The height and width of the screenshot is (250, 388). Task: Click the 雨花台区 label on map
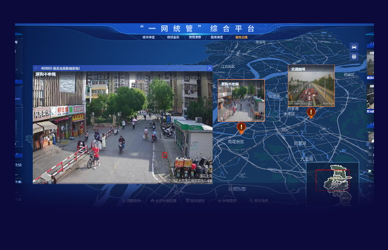pyautogui.click(x=236, y=142)
